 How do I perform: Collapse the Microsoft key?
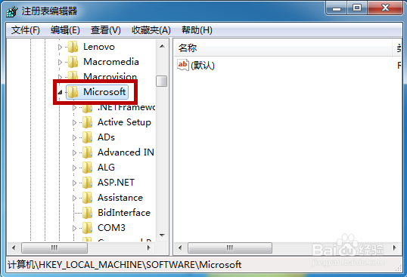(60, 92)
